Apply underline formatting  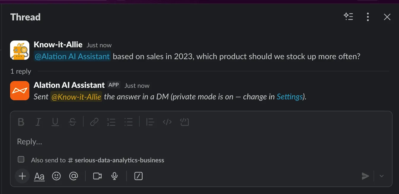tap(55, 122)
